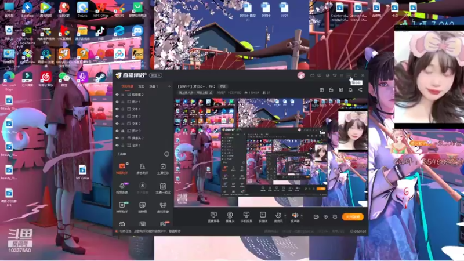
Task: Click the notification bell icon
Action: tap(350, 90)
